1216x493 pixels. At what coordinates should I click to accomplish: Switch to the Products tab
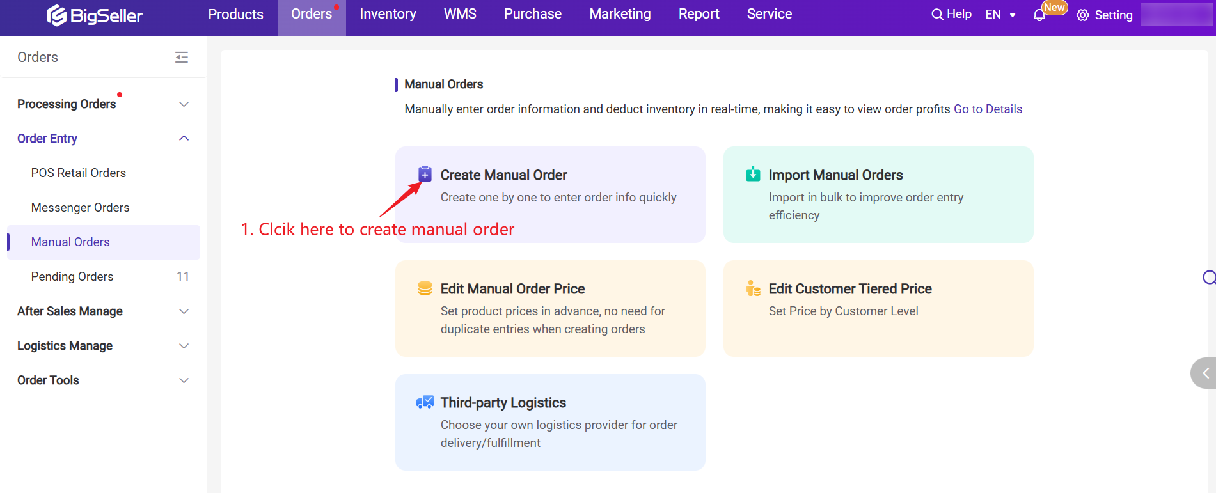[x=235, y=14]
